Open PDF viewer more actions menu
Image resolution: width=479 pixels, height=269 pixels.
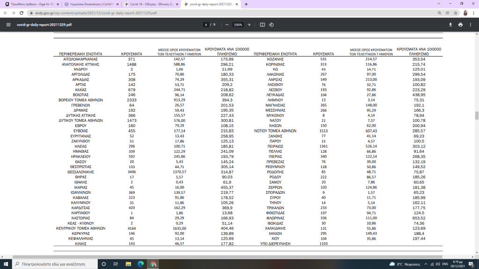471,25
